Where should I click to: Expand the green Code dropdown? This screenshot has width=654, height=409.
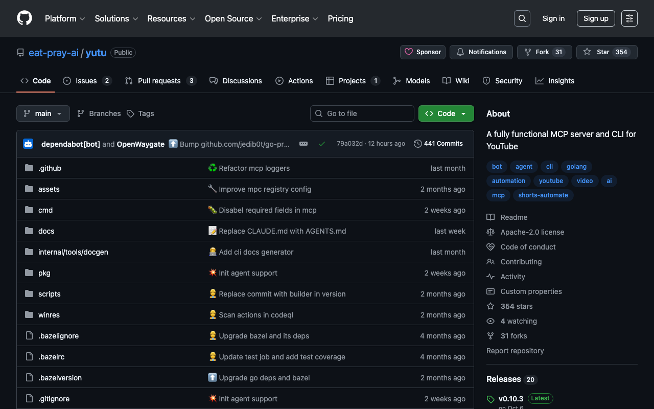(446, 113)
